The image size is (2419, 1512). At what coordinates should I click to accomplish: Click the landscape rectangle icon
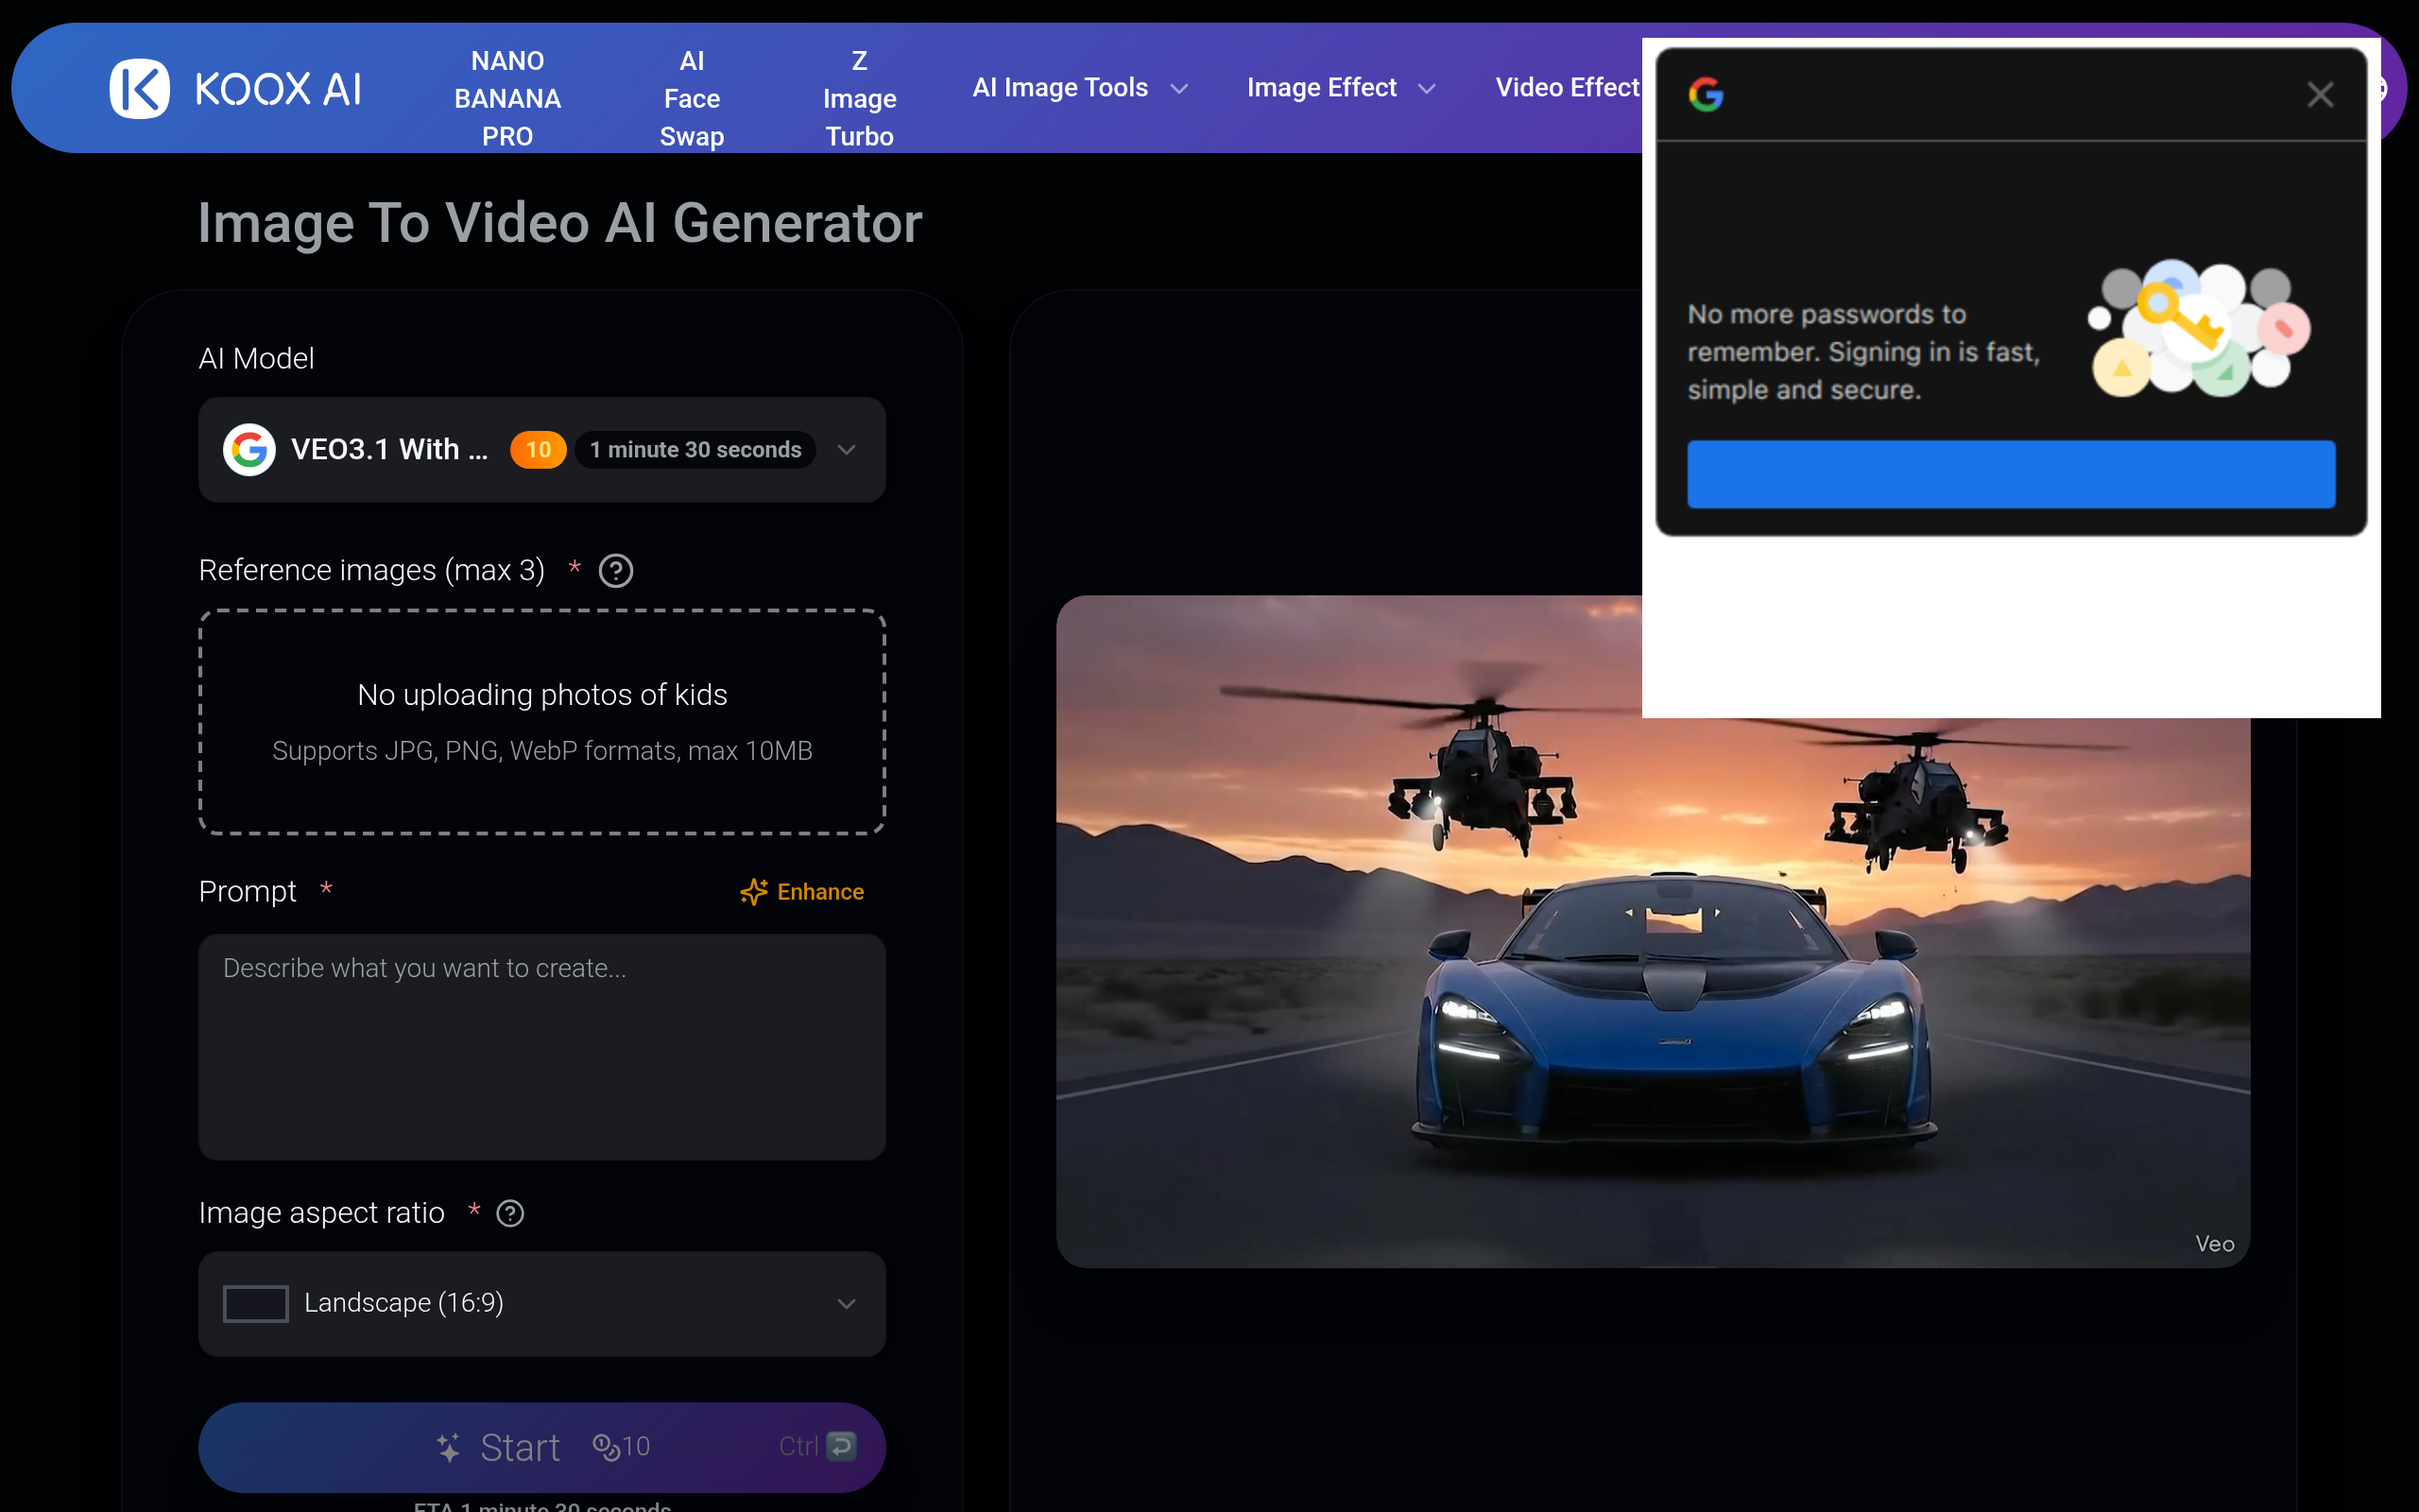(255, 1303)
